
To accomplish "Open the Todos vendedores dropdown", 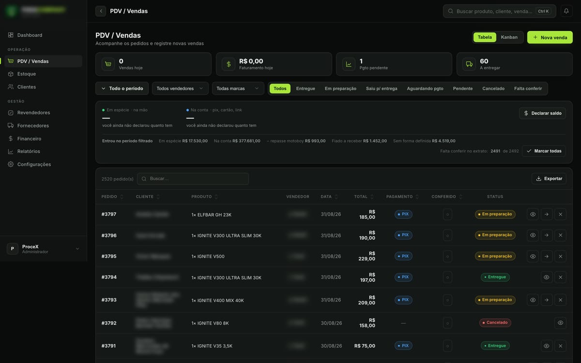I will [180, 89].
